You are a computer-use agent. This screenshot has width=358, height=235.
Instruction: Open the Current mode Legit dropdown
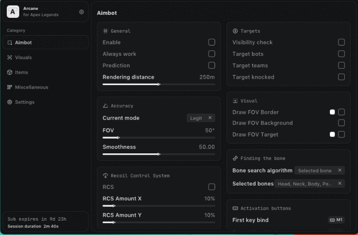point(201,118)
